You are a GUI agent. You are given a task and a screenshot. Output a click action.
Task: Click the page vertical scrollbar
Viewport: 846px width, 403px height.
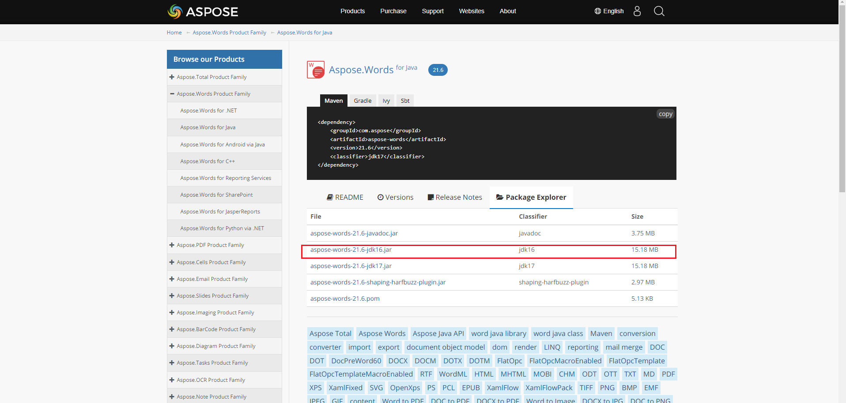tap(842, 99)
